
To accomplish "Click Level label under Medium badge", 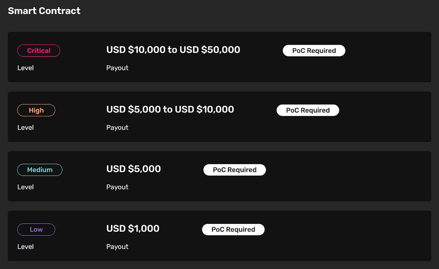I will [25, 187].
